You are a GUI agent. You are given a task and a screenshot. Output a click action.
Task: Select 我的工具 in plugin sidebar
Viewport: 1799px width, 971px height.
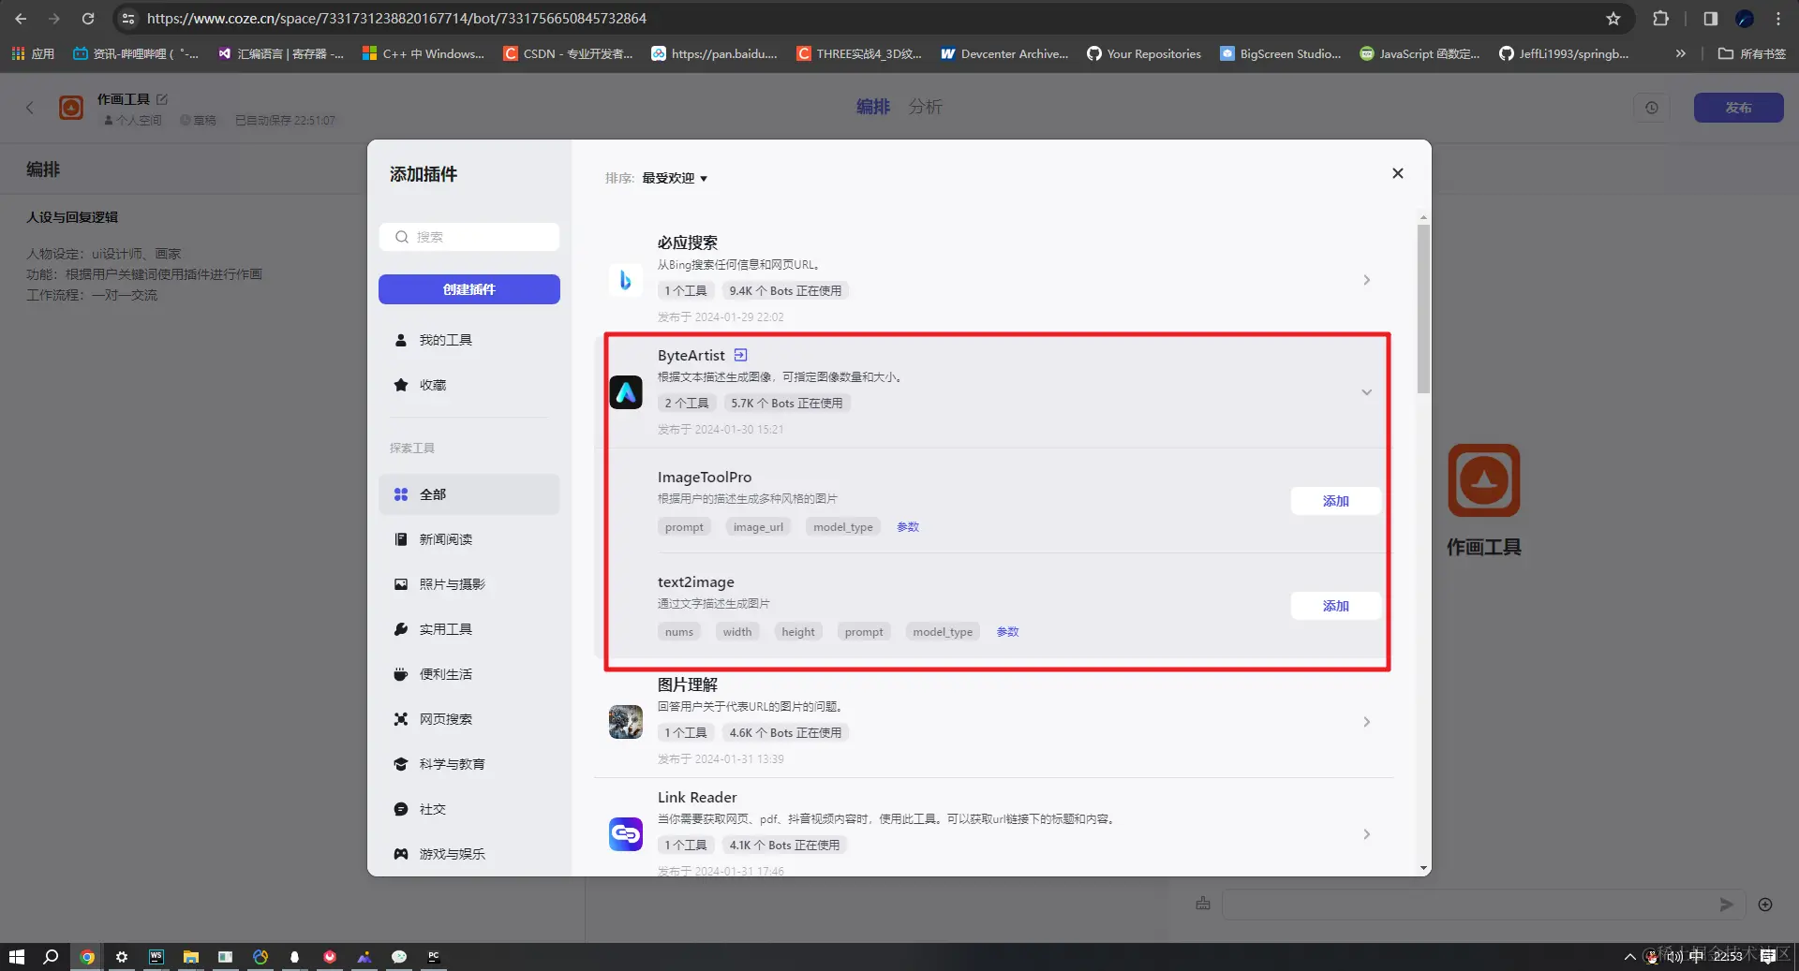(x=469, y=340)
